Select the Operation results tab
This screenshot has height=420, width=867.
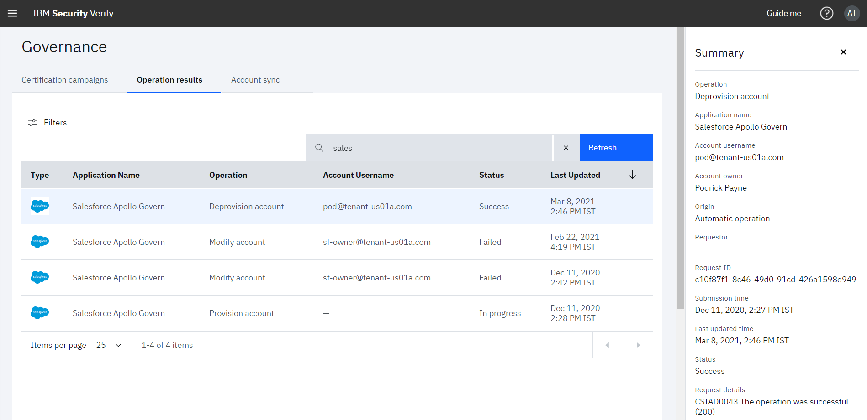tap(169, 80)
